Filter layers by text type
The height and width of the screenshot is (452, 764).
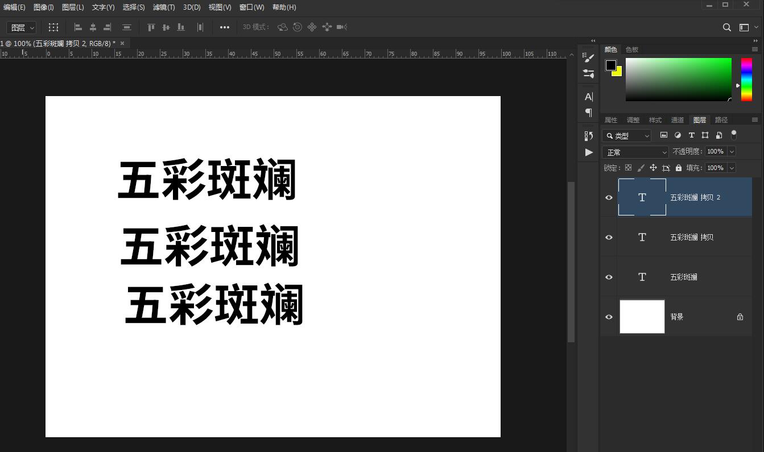tap(691, 135)
